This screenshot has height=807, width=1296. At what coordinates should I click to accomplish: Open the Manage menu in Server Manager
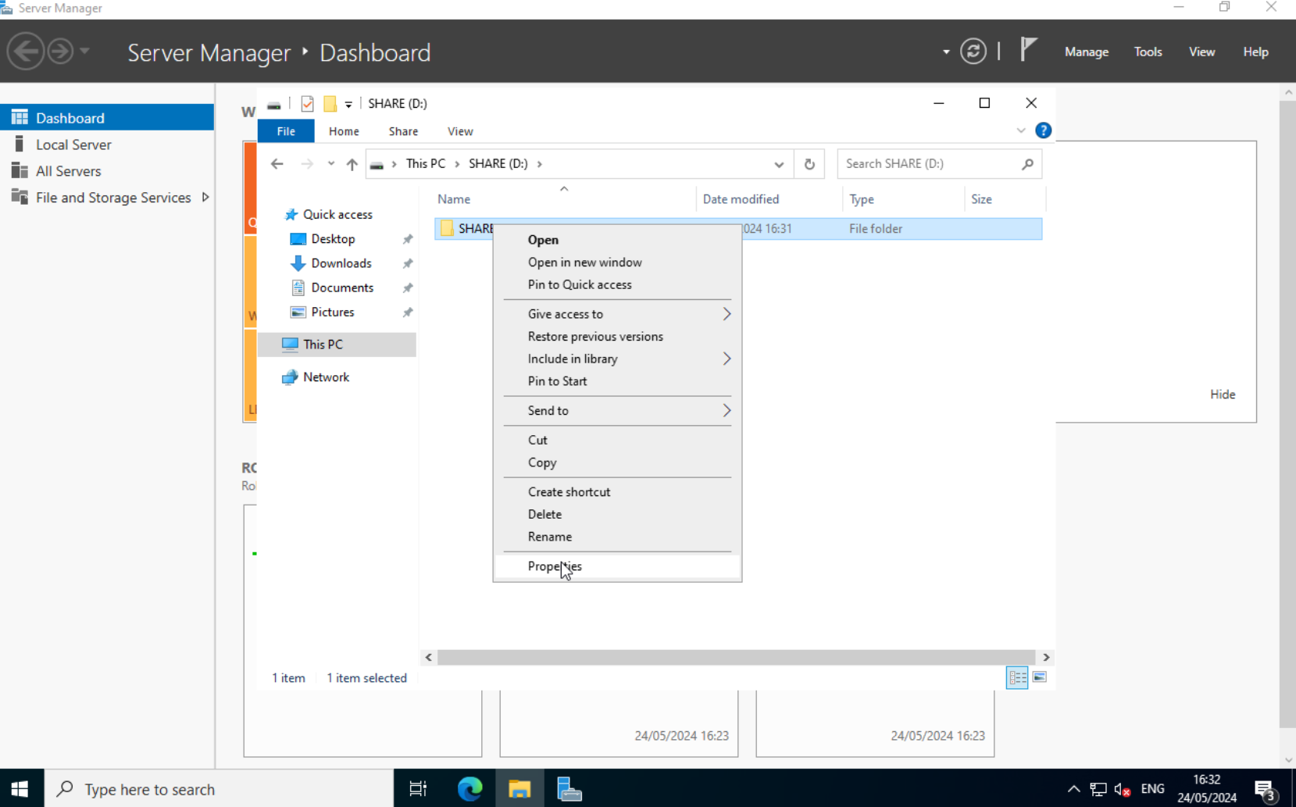[1087, 52]
